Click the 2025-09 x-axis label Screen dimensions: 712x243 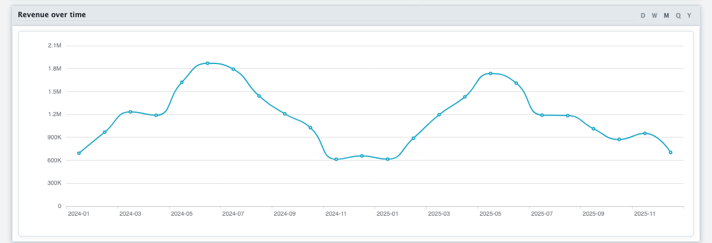[593, 213]
